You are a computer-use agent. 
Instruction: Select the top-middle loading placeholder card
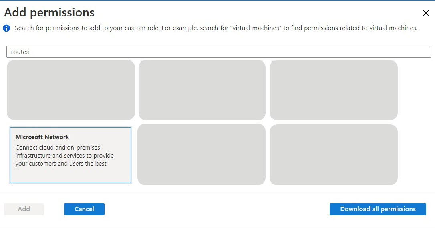coord(202,90)
